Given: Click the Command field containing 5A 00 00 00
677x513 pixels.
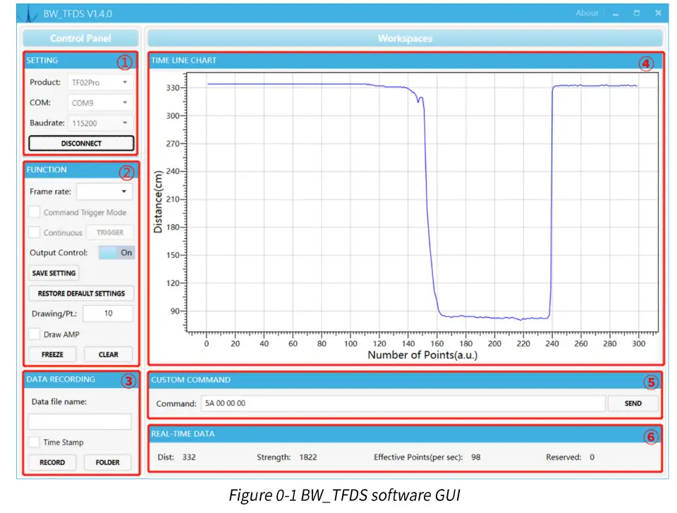Looking at the screenshot, I should pyautogui.click(x=403, y=403).
